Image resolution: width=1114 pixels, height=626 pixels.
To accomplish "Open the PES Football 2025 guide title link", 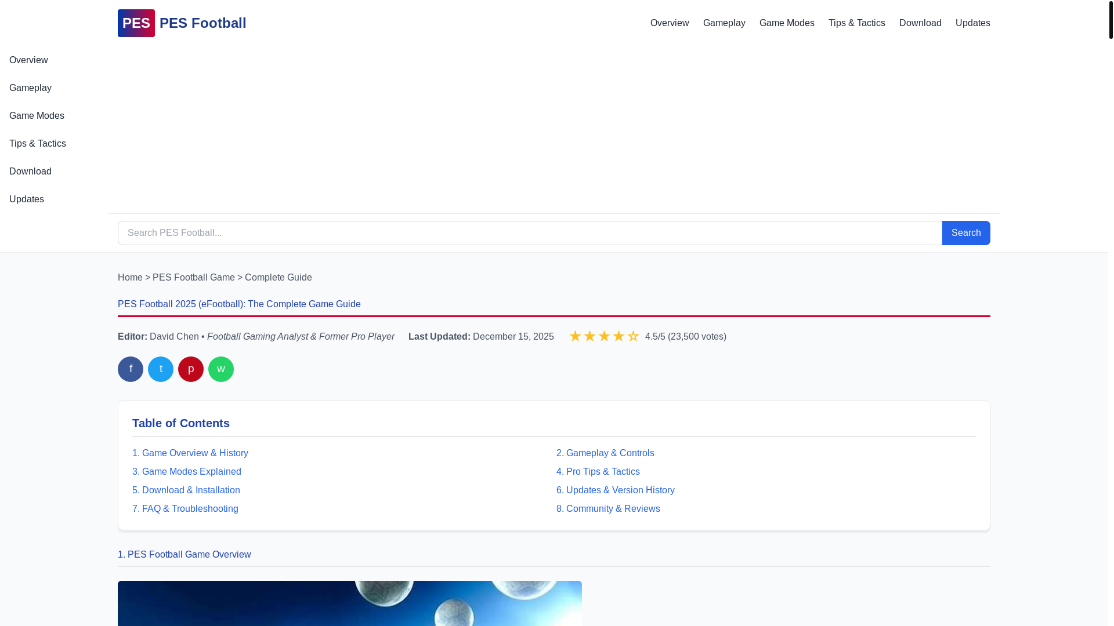I will (x=239, y=304).
